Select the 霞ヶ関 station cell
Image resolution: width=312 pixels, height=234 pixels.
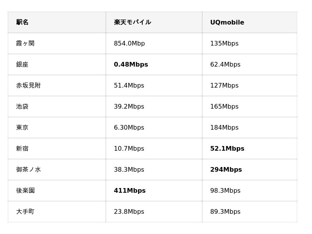[x=25, y=43]
